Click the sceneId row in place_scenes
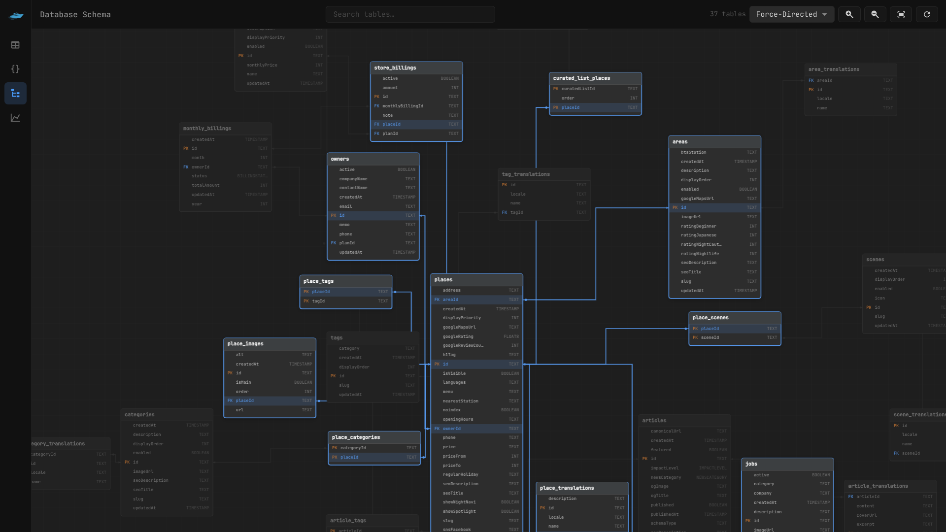The image size is (946, 532). point(735,338)
